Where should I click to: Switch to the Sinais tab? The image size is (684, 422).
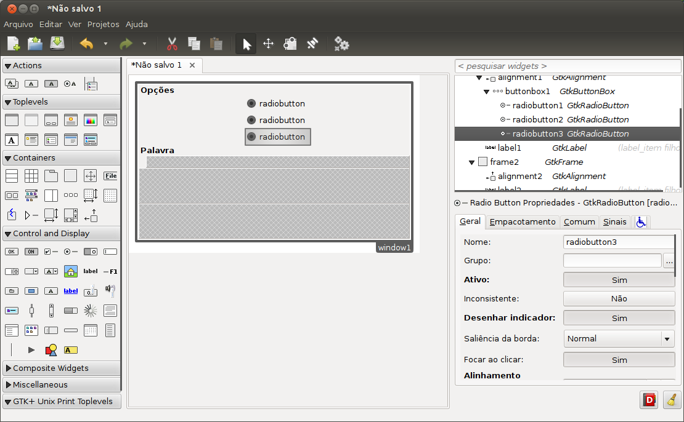coord(614,221)
